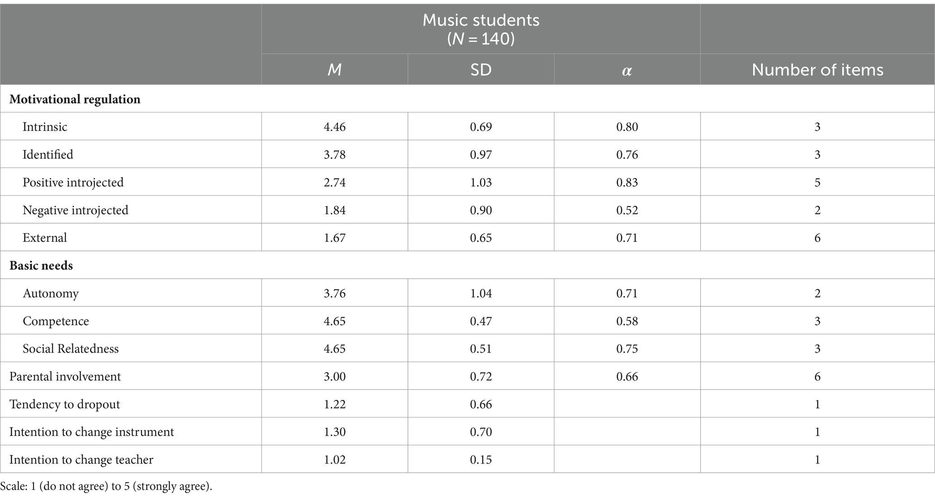Select the Motivational regulation section row
Image resolution: width=935 pixels, height=498 pixels.
pos(467,99)
